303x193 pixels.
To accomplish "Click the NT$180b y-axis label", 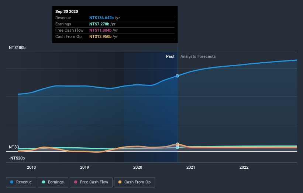I will [17, 48].
